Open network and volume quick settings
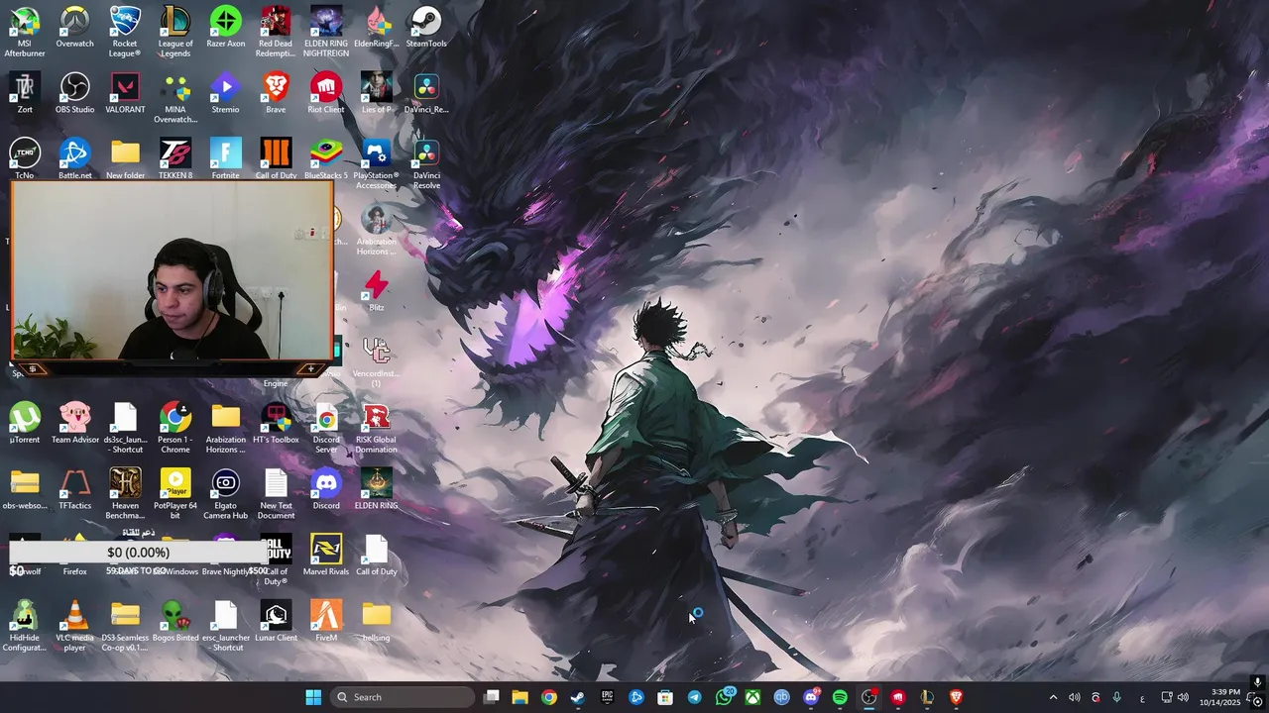This screenshot has height=713, width=1269. pyautogui.click(x=1175, y=697)
